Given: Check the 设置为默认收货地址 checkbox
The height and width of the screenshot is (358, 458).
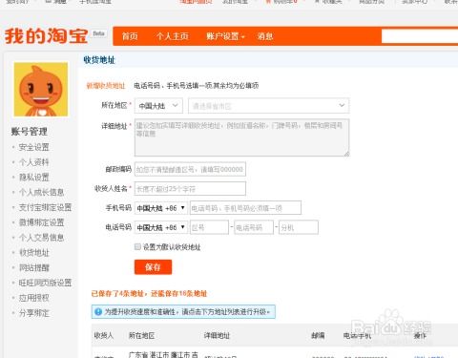Looking at the screenshot, I should [x=137, y=246].
